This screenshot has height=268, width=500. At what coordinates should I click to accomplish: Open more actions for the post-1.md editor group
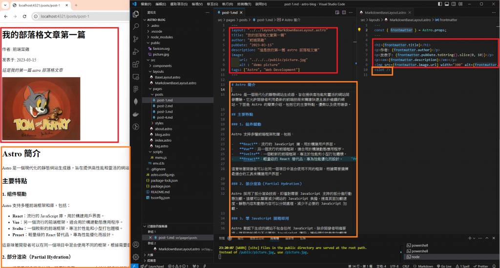[351, 12]
